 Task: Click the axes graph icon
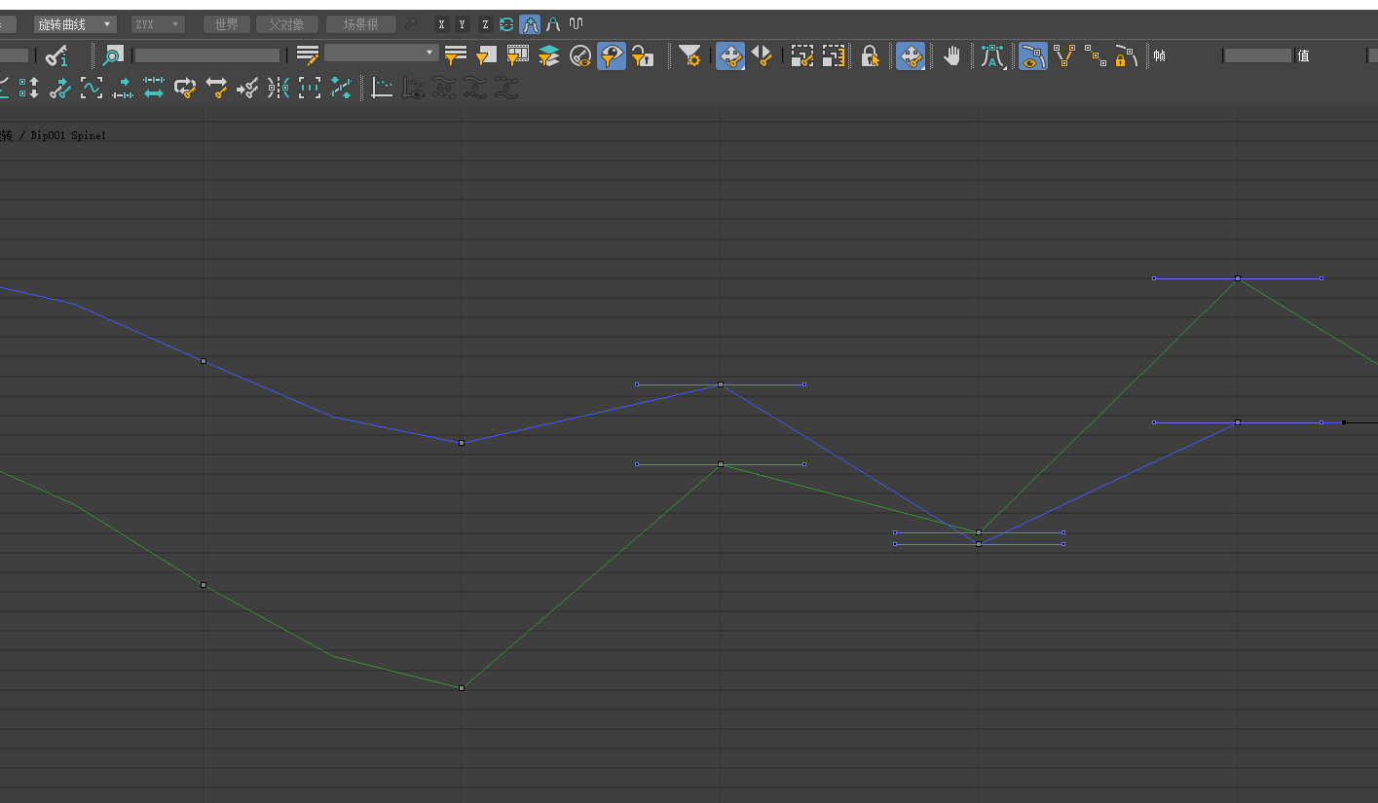point(382,89)
